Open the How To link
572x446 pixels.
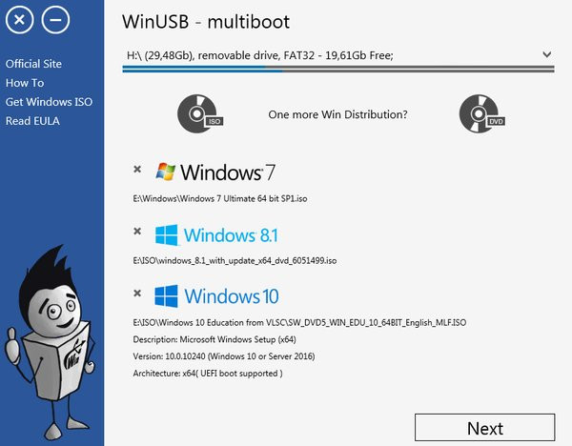pyautogui.click(x=25, y=83)
